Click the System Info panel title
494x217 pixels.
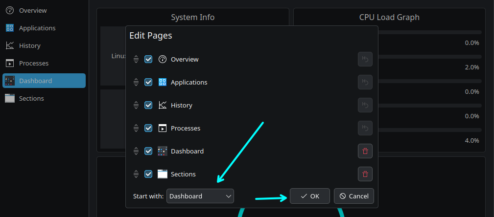point(193,17)
